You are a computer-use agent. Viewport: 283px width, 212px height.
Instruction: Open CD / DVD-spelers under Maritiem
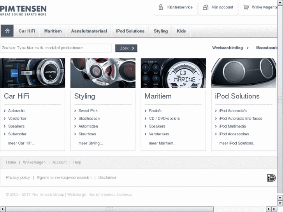click(x=164, y=118)
